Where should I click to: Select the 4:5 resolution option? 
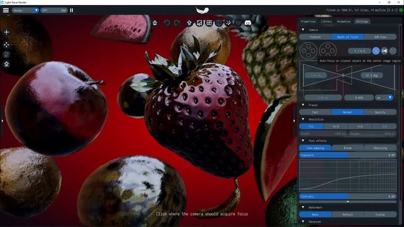[x=360, y=126]
